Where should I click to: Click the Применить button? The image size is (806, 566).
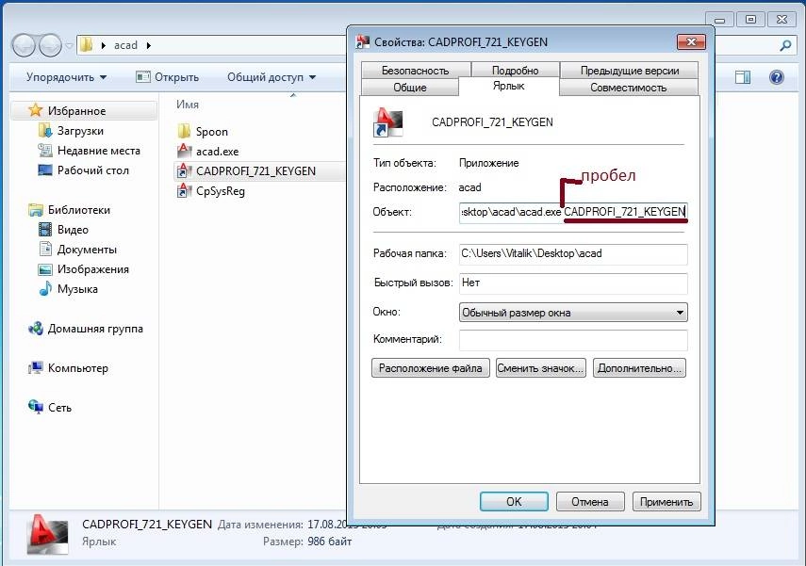(x=666, y=501)
